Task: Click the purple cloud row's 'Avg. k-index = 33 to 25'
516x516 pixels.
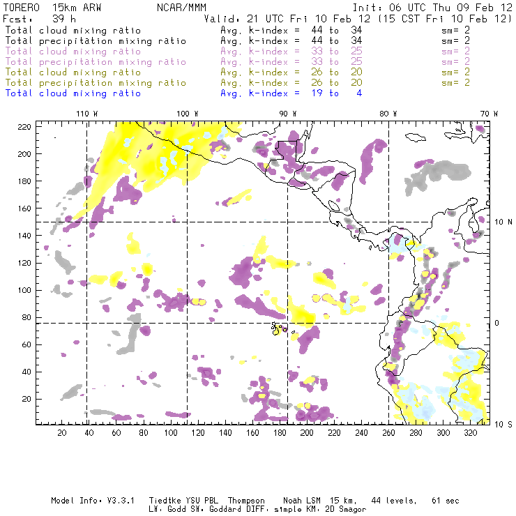Action: click(291, 52)
